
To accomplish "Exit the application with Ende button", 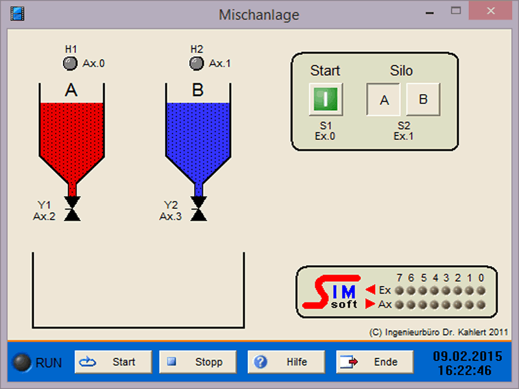I will [374, 362].
